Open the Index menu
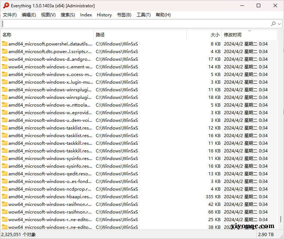Screen dimensions: 284x239 click(x=86, y=15)
